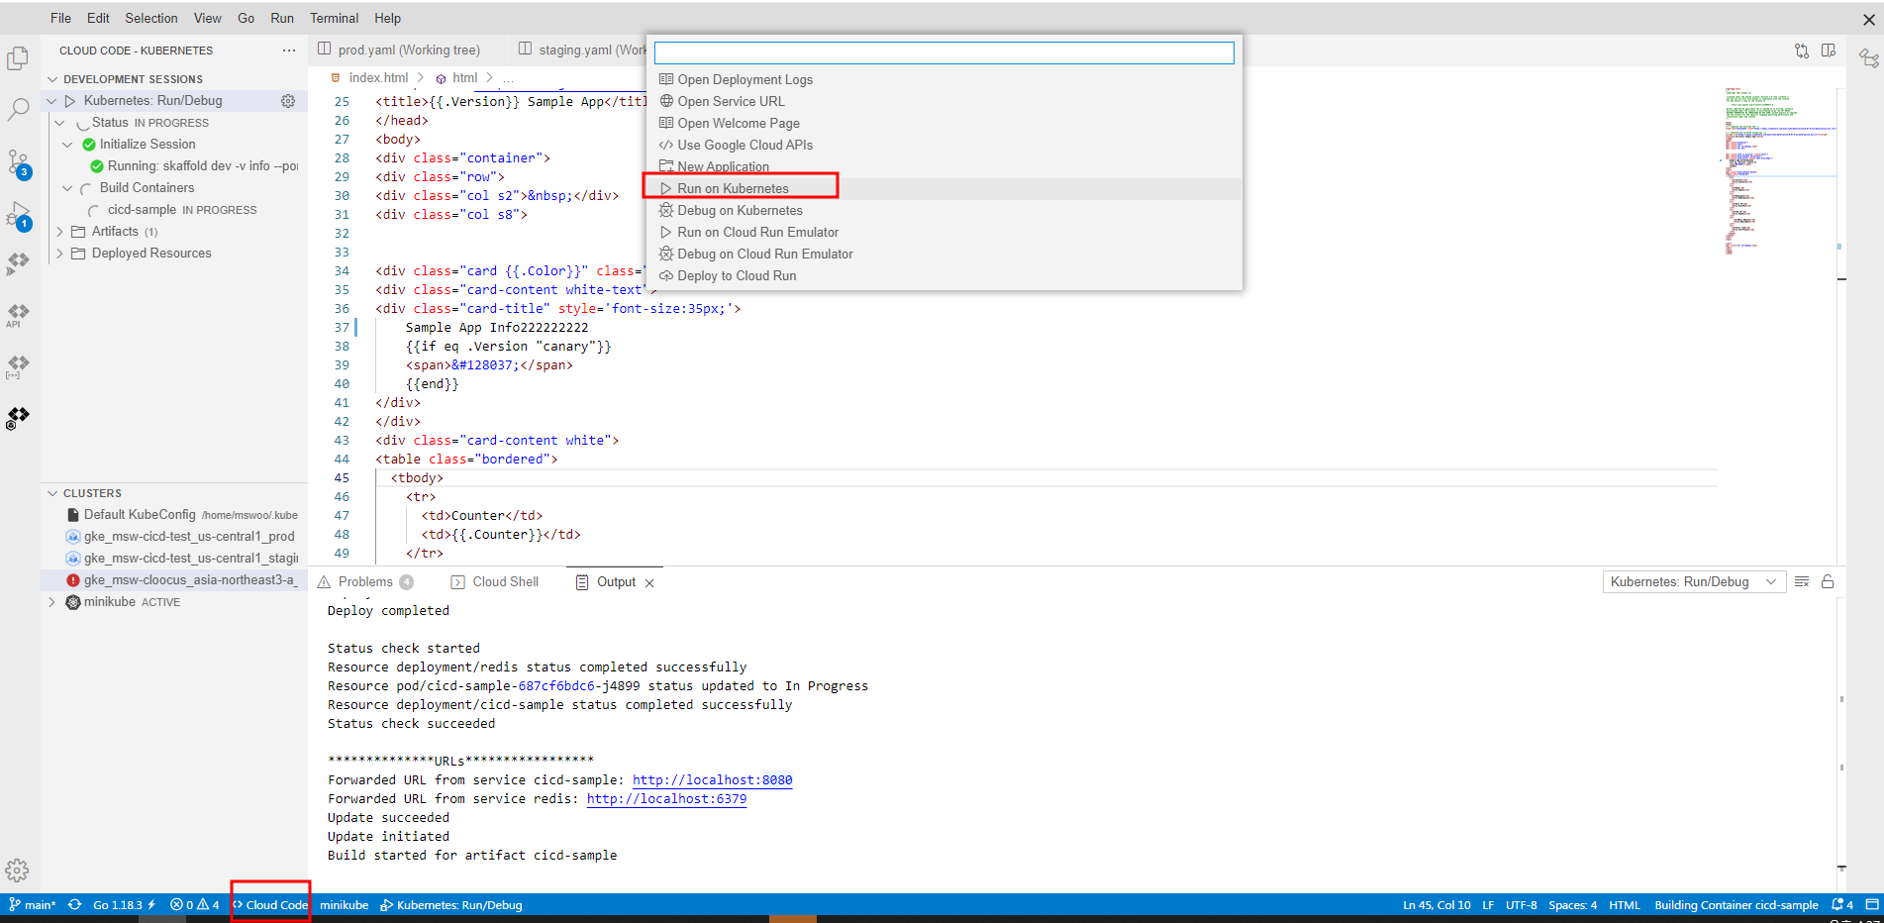Switch to Problems panel tab

pyautogui.click(x=365, y=582)
